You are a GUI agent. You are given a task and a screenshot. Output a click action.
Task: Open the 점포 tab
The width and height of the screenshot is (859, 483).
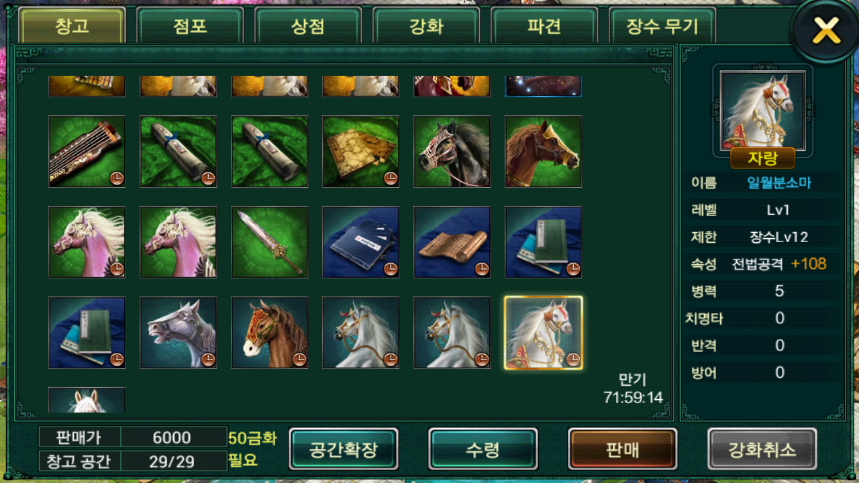(x=190, y=26)
